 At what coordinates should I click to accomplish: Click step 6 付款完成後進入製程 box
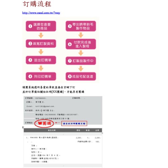pyautogui.click(x=81, y=44)
